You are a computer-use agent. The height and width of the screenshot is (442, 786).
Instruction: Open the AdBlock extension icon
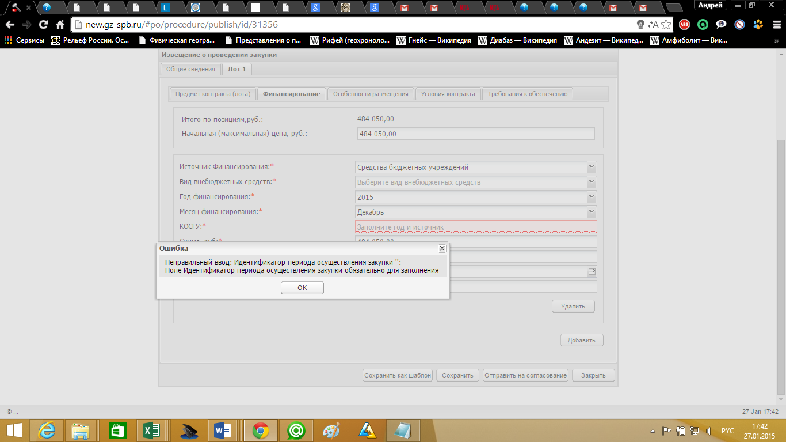tap(684, 25)
